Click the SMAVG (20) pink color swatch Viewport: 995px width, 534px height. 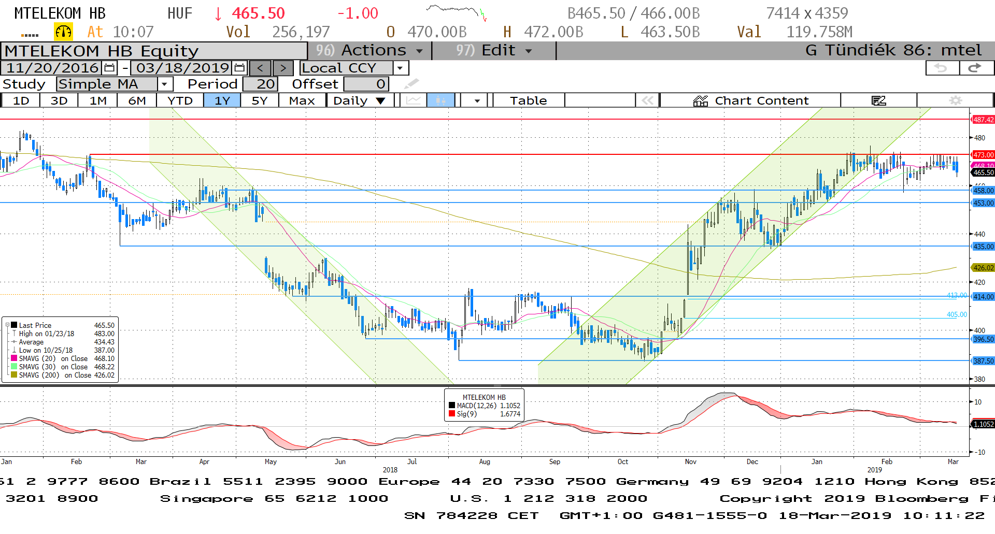[15, 358]
